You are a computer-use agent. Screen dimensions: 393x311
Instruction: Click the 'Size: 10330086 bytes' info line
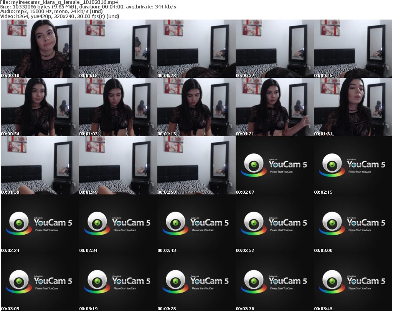88,7
